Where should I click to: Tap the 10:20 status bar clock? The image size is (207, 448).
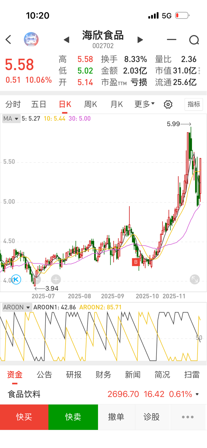38,16
